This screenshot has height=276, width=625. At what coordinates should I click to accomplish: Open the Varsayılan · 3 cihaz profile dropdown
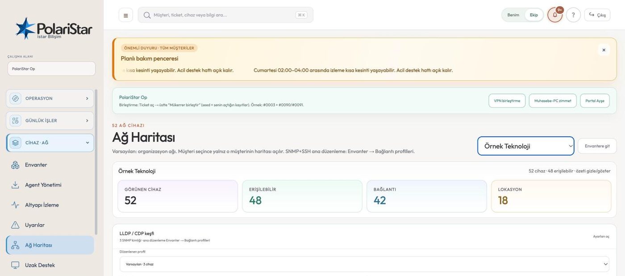click(364, 264)
